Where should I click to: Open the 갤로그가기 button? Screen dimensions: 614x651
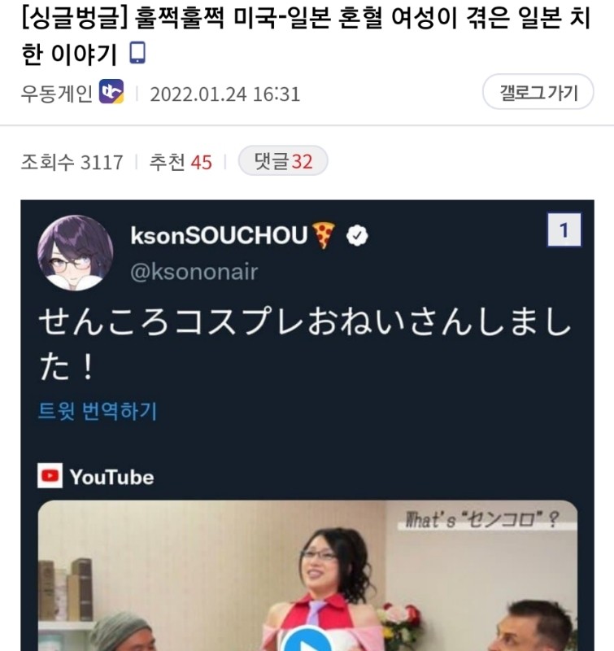tap(538, 92)
